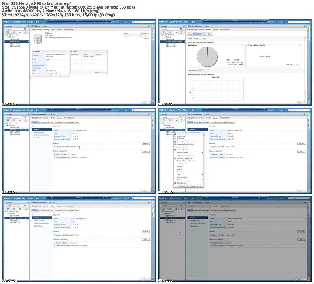Click Hosts and Clusters icon in the 00:01:22 frame
This screenshot has width=314, height=284.
pyautogui.click(x=8, y=120)
